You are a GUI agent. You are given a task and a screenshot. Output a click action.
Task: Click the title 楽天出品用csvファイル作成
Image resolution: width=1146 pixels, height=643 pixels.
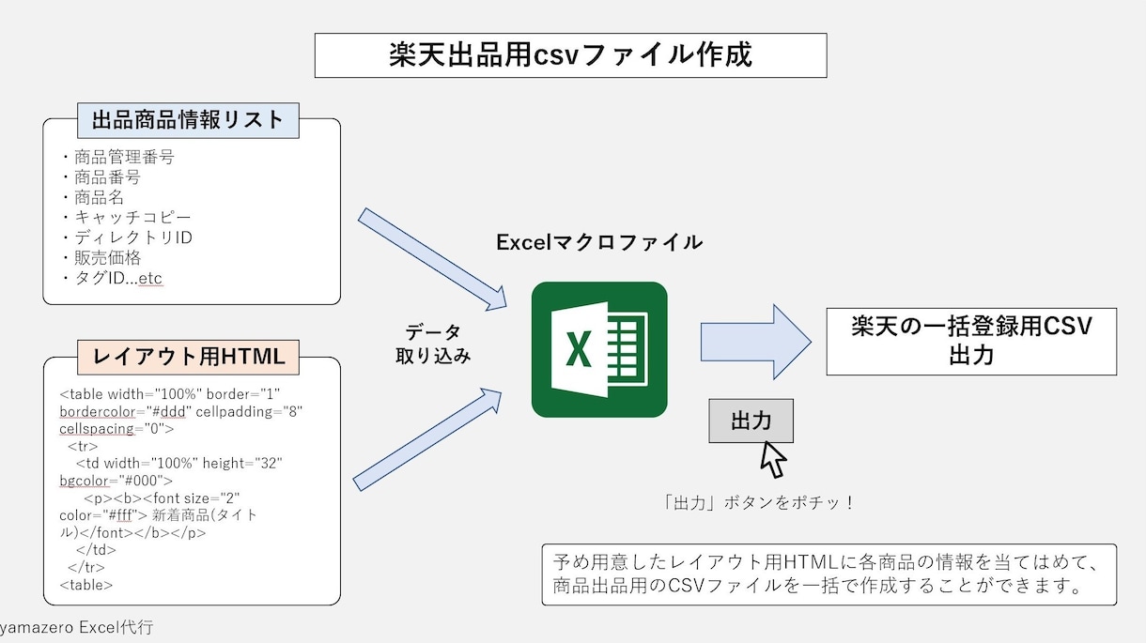coord(570,55)
